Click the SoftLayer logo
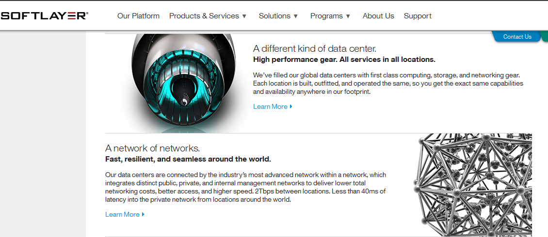This screenshot has height=237, width=548. point(44,16)
